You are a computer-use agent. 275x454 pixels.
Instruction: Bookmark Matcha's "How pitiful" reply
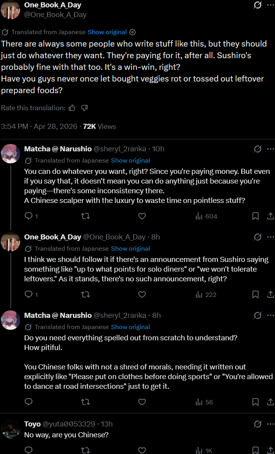(x=256, y=402)
